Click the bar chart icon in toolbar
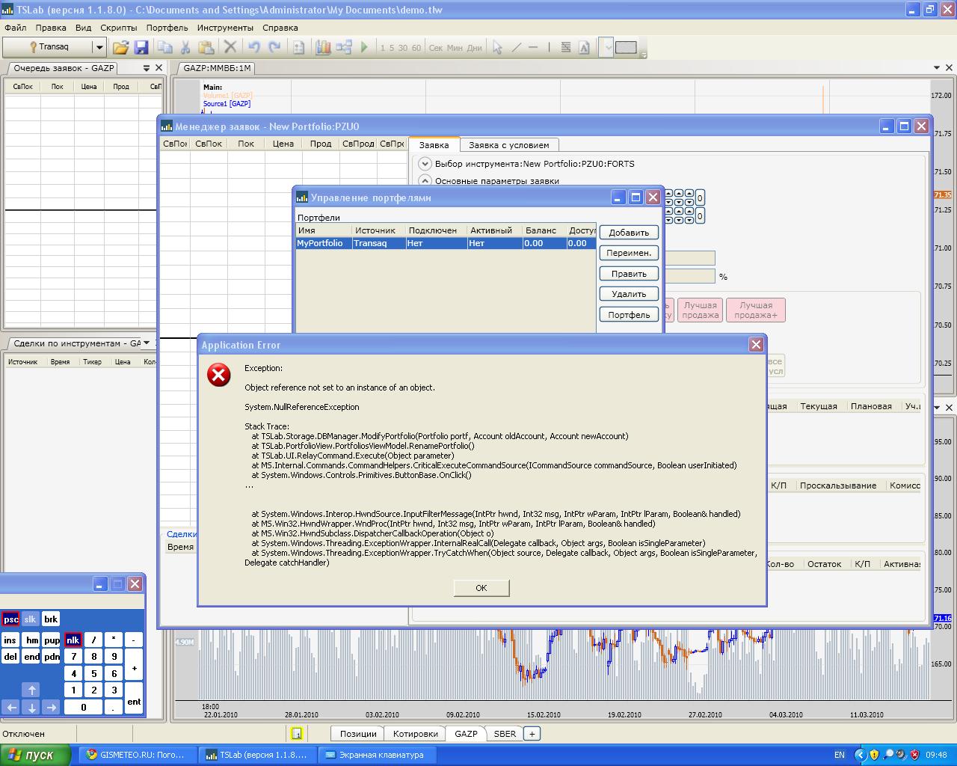957x766 pixels. point(323,47)
